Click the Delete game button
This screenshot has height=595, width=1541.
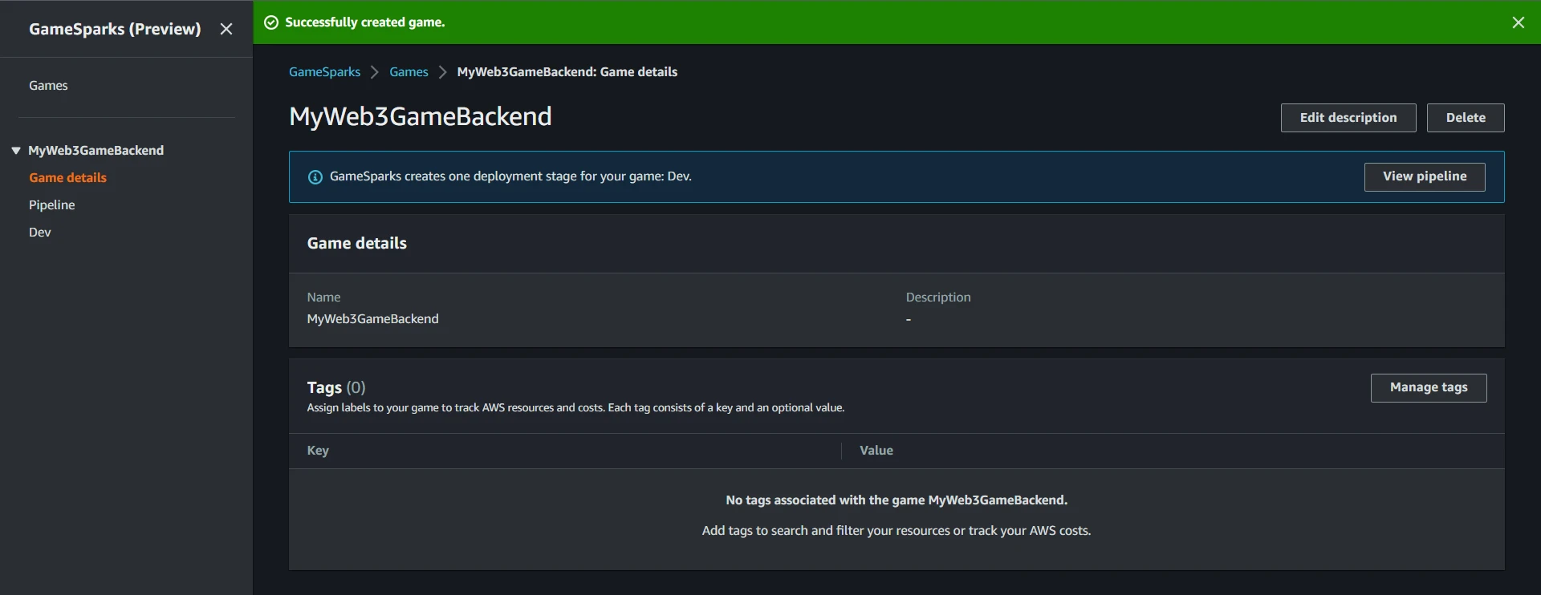click(1465, 118)
